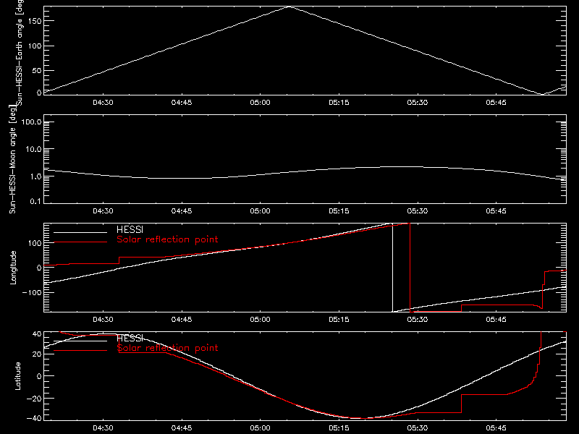This screenshot has width=579, height=434.
Task: Select the "HESSI" legend label in Latitude plot
Action: [x=130, y=338]
